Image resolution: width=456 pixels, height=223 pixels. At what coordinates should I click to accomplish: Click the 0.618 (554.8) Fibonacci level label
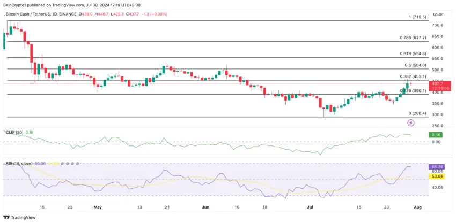pyautogui.click(x=413, y=53)
